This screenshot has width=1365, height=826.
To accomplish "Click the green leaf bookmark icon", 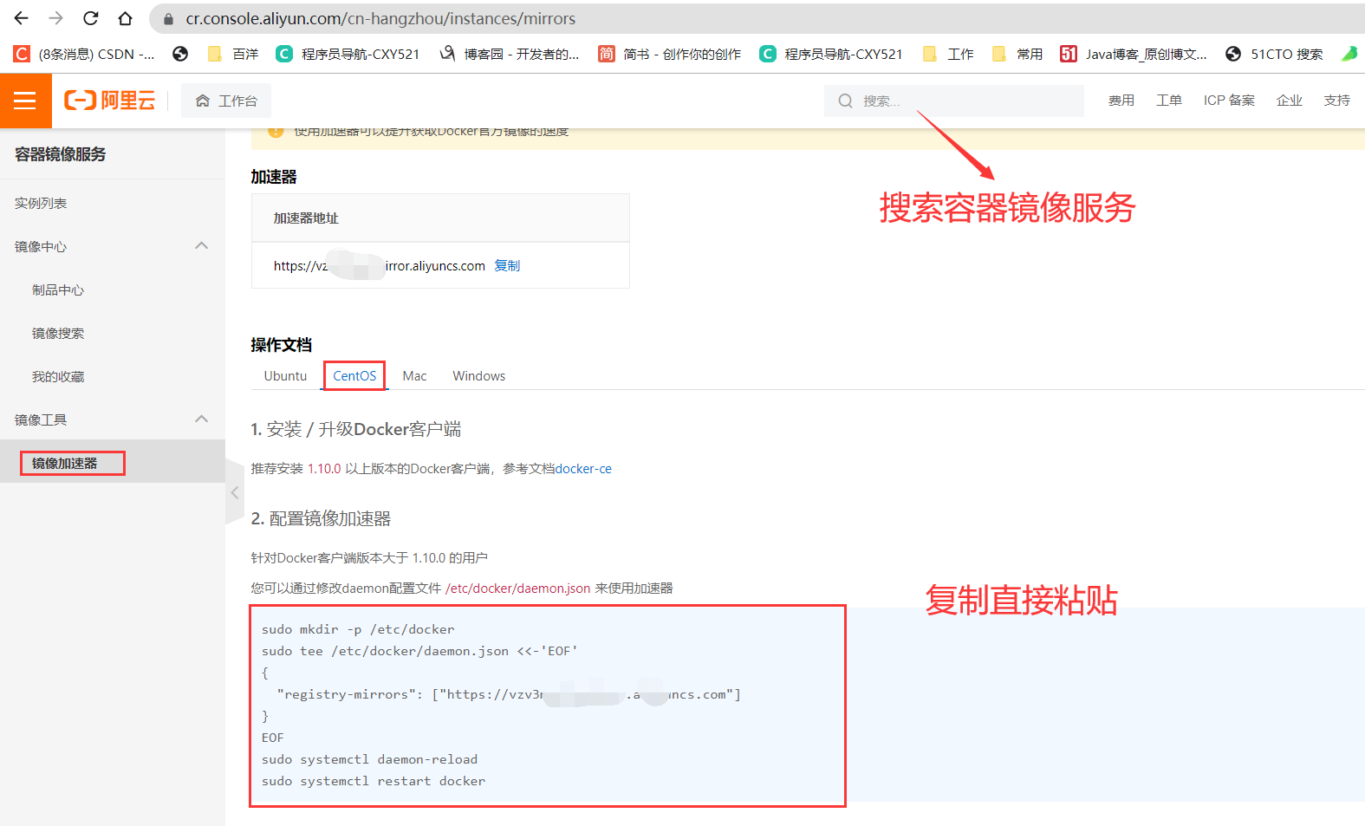I will click(1349, 54).
